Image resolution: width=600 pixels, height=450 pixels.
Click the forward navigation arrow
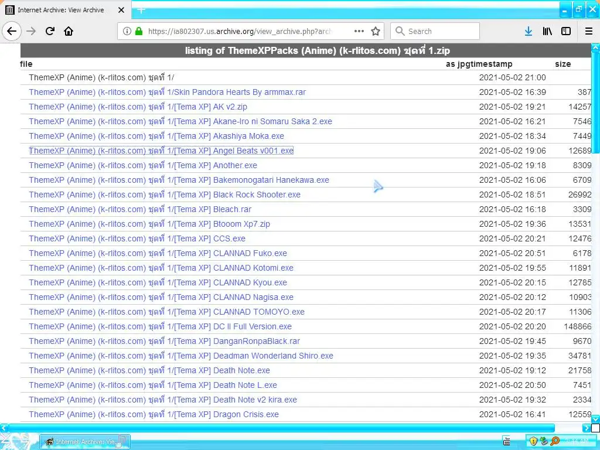[31, 31]
